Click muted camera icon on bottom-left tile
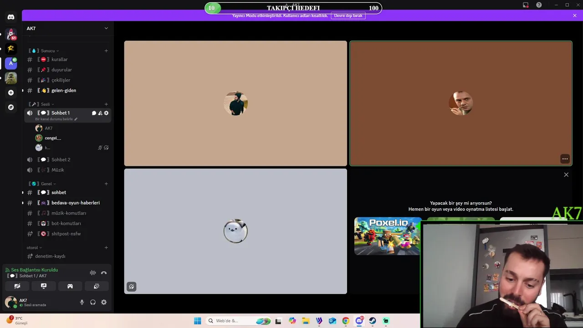583x328 pixels. [x=131, y=287]
